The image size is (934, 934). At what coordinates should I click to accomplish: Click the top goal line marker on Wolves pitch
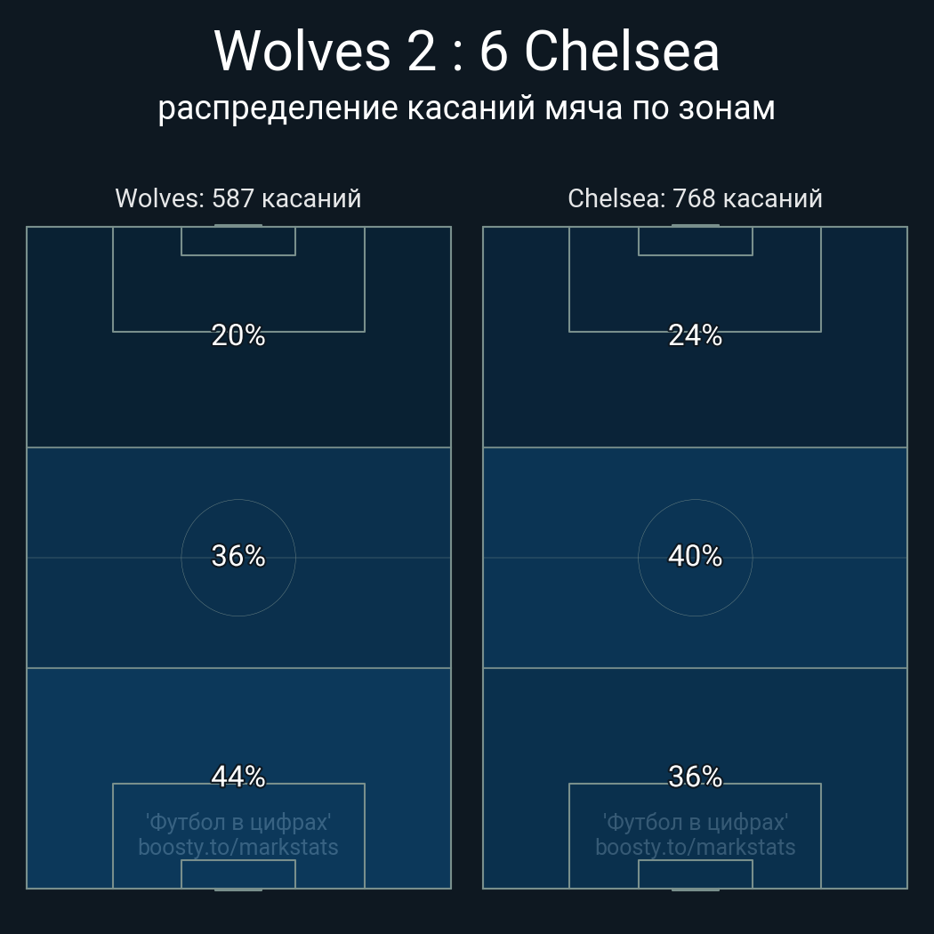tap(238, 226)
